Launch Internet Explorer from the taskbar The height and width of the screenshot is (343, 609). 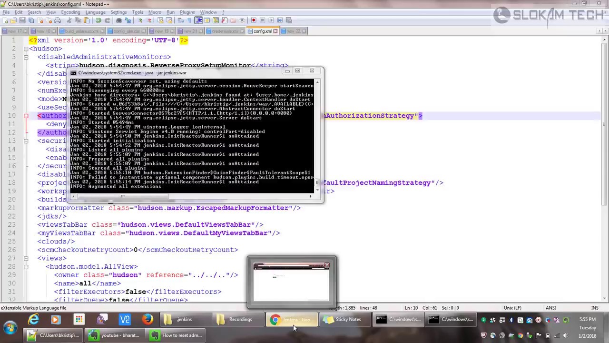33,320
